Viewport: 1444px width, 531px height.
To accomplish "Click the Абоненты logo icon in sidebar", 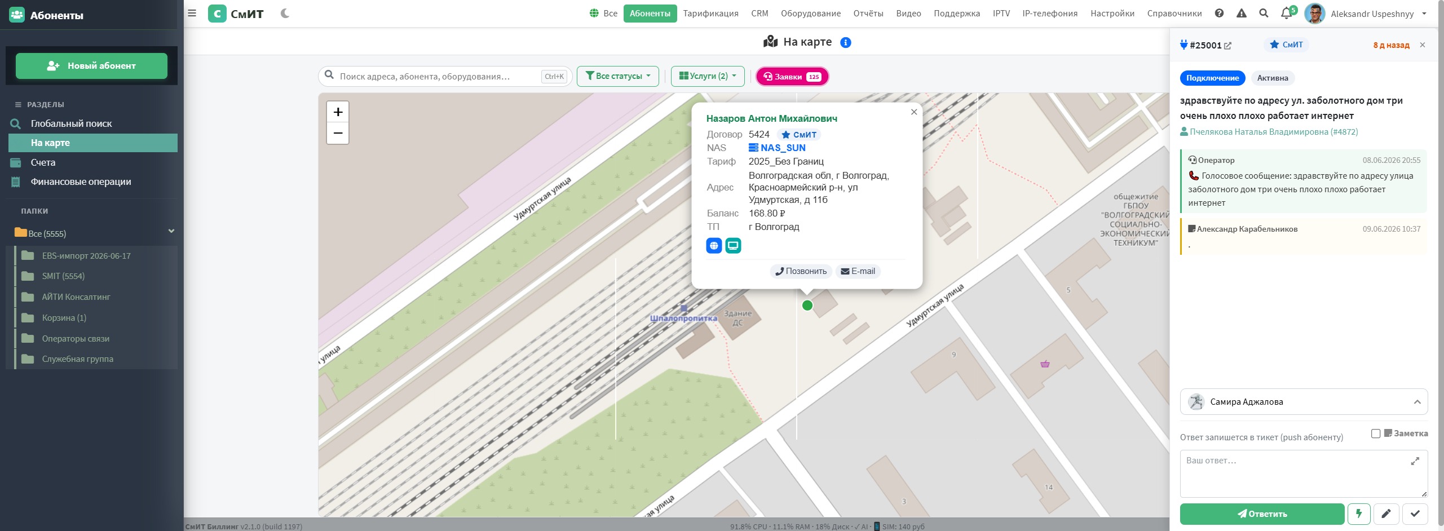I will pyautogui.click(x=17, y=15).
